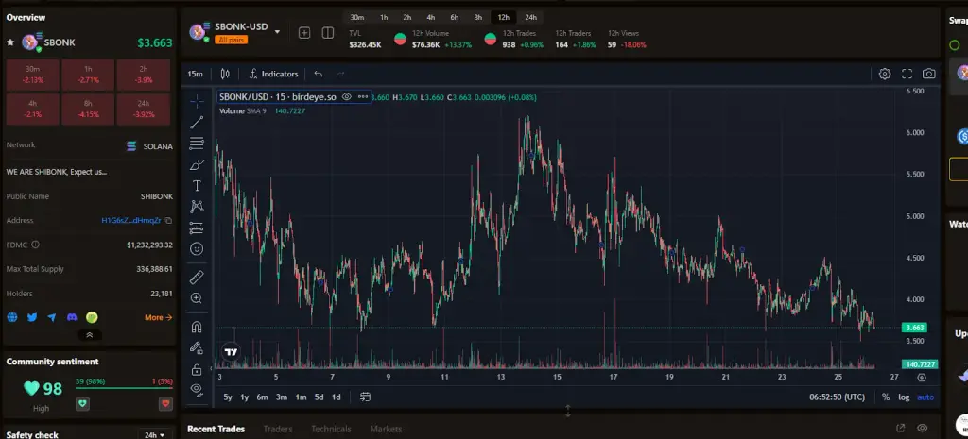Open the SBONK website globe link

coord(11,317)
